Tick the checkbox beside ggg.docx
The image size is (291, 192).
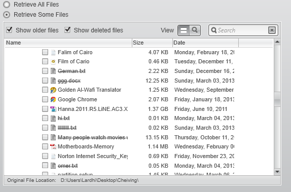(x=45, y=81)
